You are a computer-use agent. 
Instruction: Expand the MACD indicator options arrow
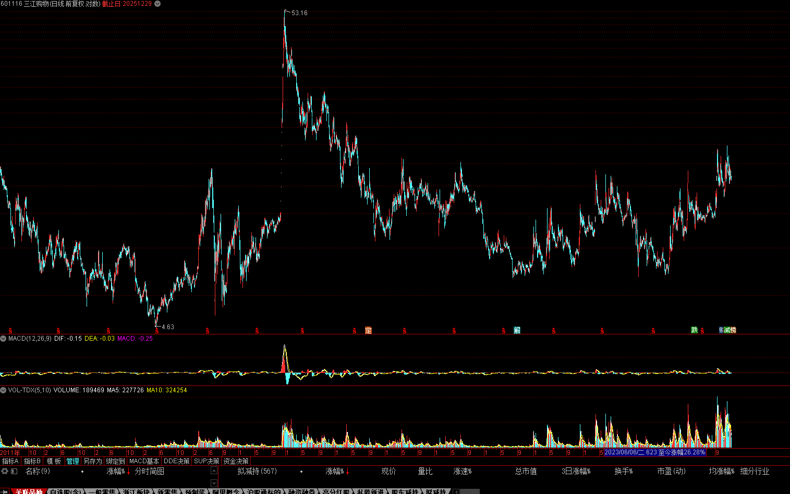coord(4,339)
